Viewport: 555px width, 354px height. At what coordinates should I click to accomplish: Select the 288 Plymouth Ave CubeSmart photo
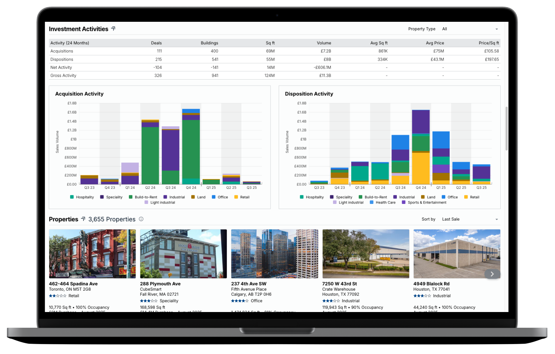click(183, 254)
